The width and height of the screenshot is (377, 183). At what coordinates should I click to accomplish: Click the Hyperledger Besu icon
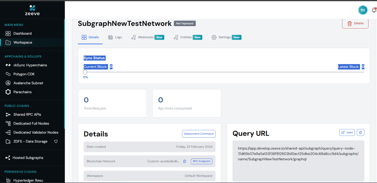8,180
